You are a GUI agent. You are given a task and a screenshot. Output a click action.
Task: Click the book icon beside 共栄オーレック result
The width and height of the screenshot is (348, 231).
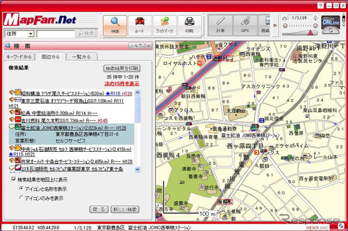tap(12, 161)
